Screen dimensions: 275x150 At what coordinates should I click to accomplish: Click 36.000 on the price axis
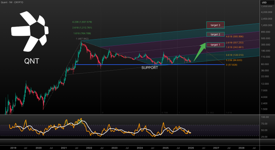tap(265, 71)
